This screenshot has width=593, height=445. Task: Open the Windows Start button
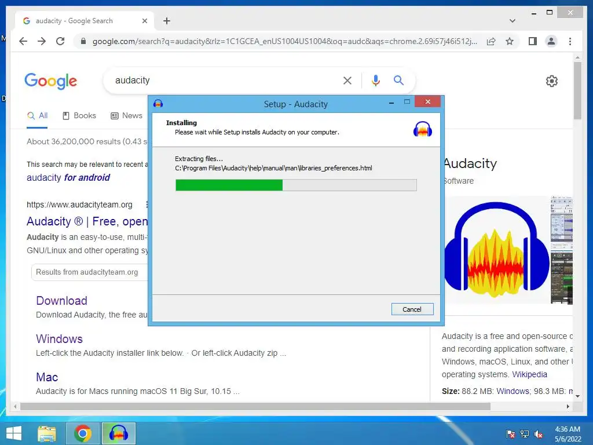point(14,433)
